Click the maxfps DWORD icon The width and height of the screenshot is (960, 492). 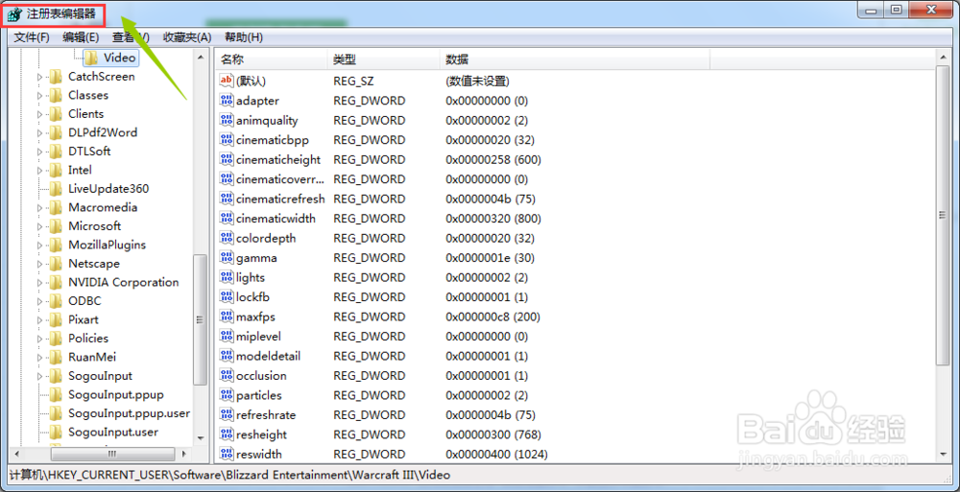(x=227, y=316)
